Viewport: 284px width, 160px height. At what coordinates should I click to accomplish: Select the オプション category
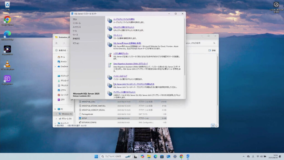click(76, 43)
